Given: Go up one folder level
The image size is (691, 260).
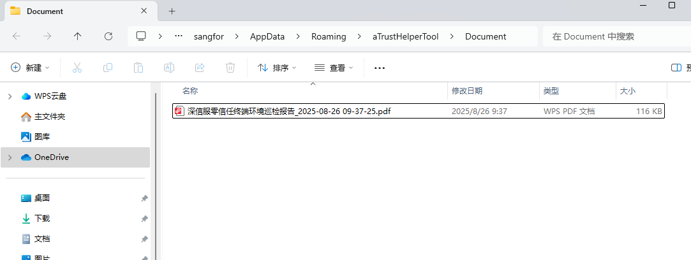Looking at the screenshot, I should 78,36.
